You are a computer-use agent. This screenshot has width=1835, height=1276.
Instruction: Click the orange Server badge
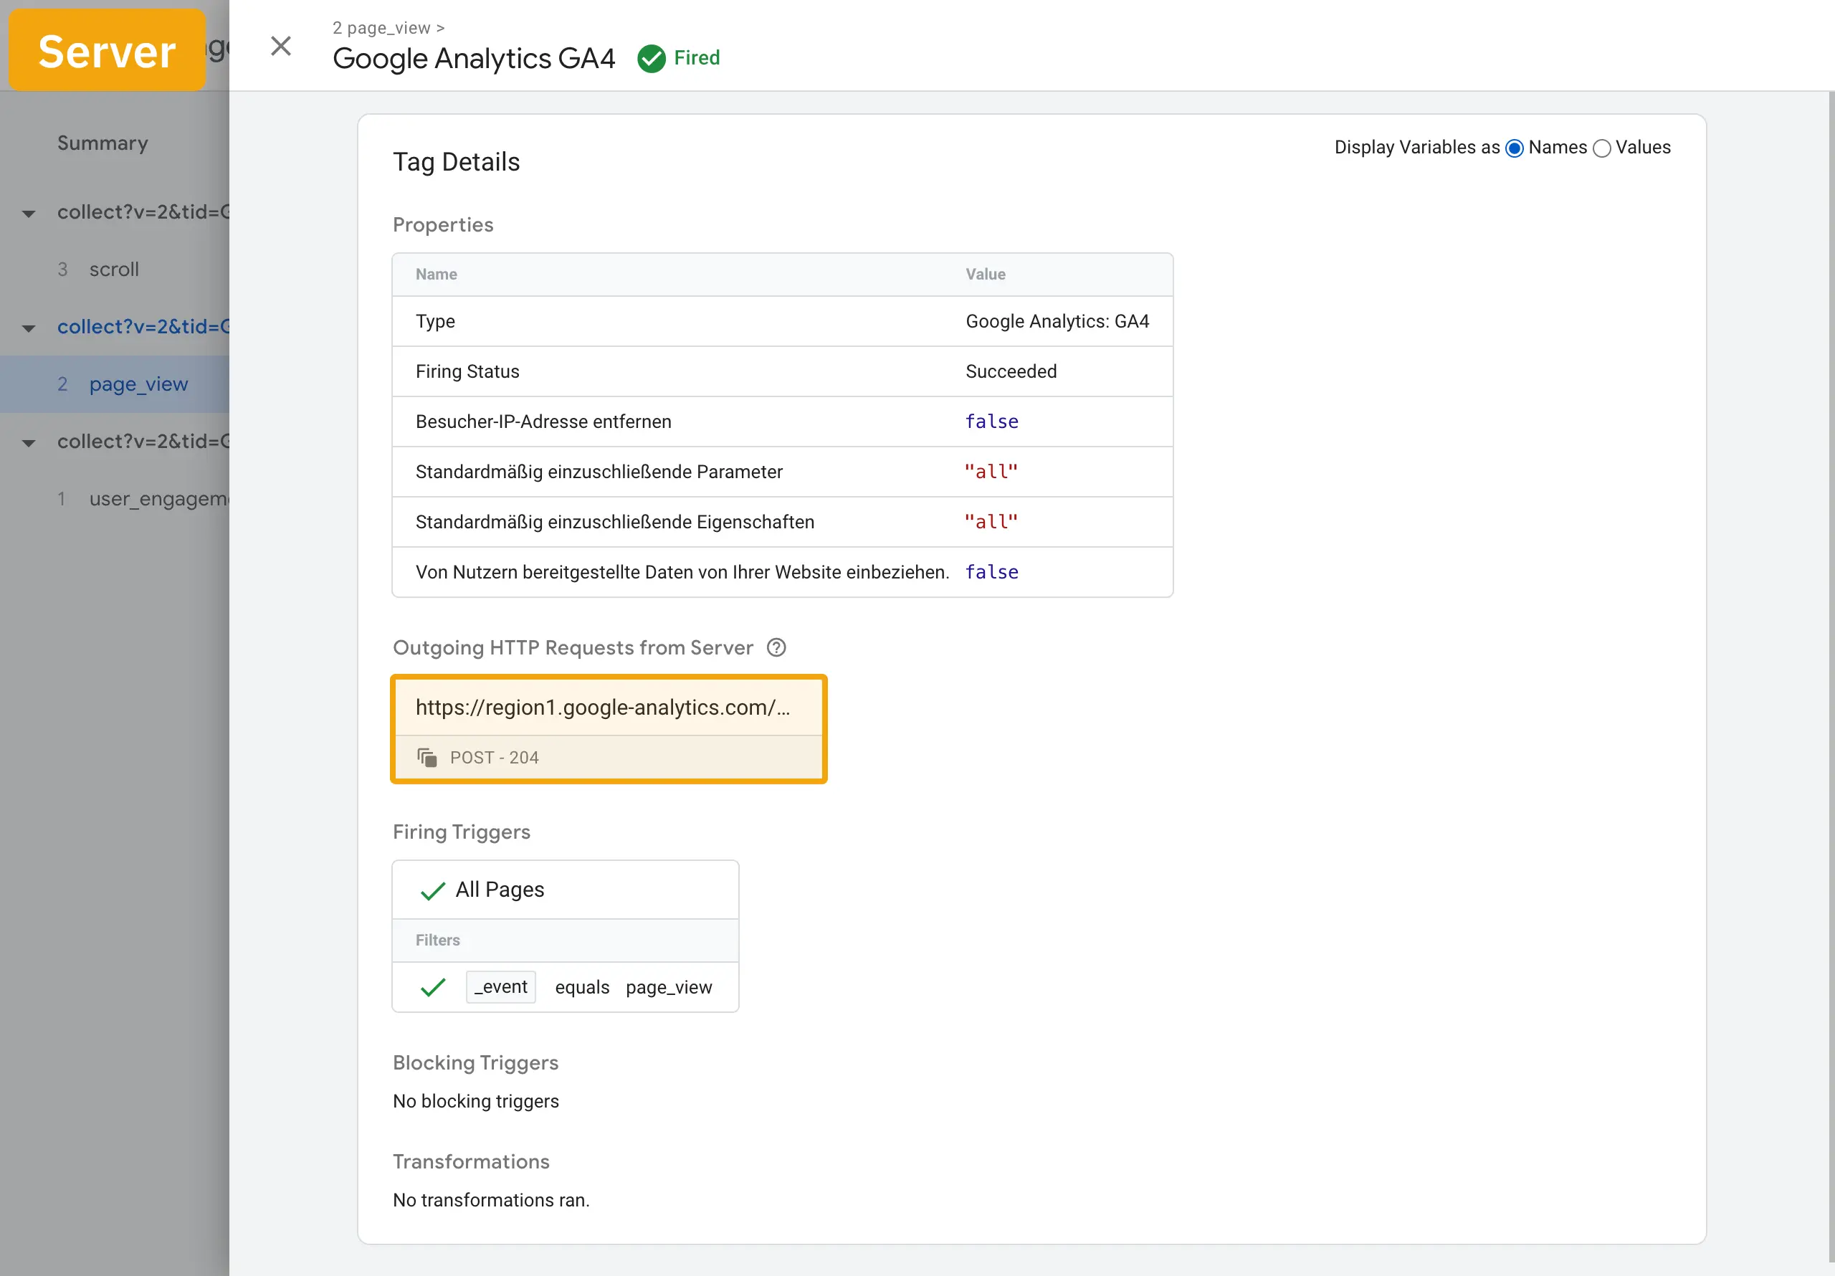pyautogui.click(x=107, y=50)
